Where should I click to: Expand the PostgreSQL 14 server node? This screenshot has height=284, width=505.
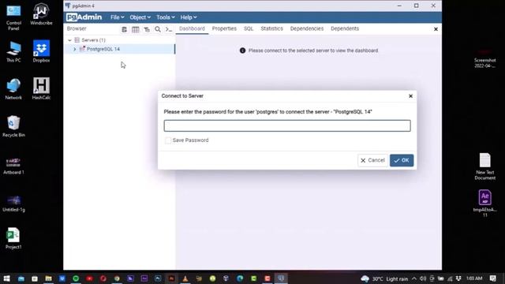coord(75,49)
